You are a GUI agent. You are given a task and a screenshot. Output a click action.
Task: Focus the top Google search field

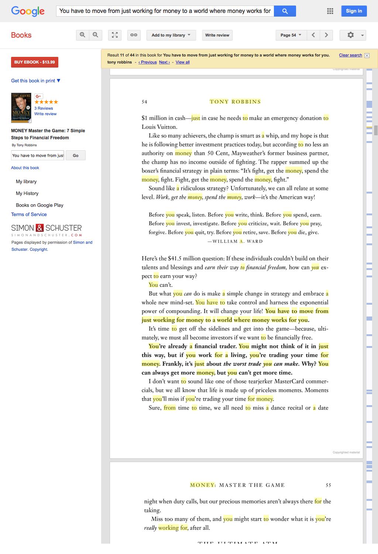[x=165, y=11]
